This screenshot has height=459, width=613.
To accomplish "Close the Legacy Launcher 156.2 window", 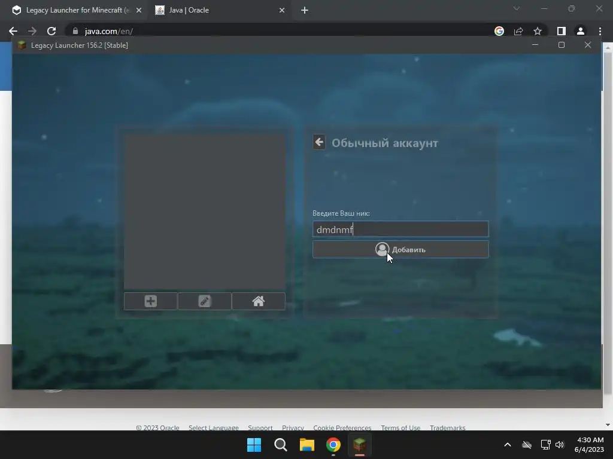I will click(588, 45).
